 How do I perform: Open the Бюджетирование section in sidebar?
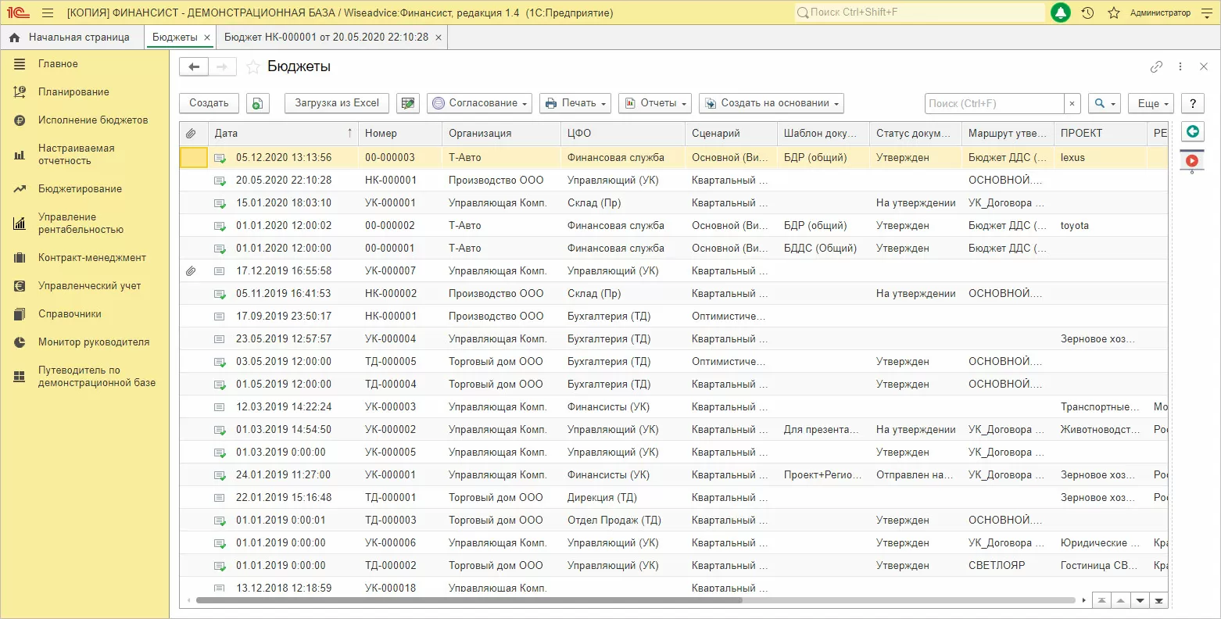tap(80, 189)
